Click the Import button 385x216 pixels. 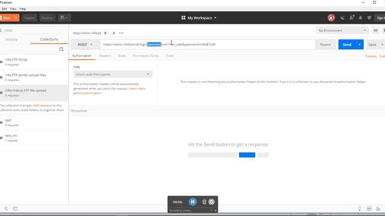pyautogui.click(x=29, y=17)
